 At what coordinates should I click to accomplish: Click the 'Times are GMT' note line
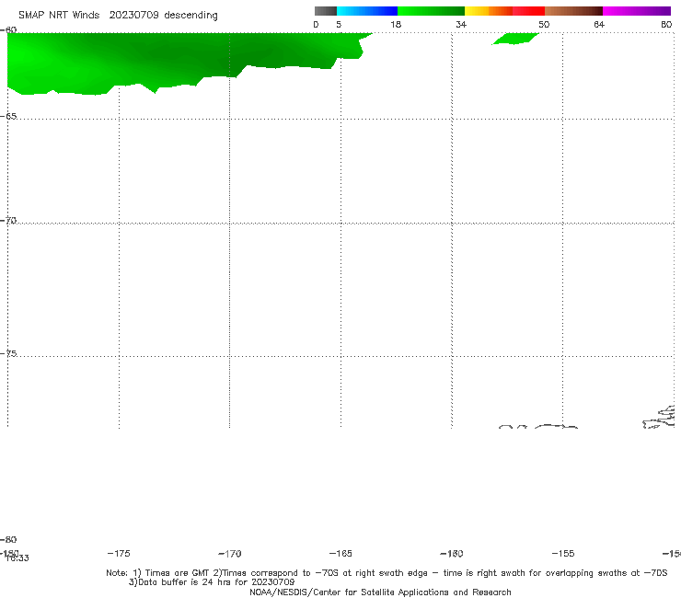(x=387, y=573)
